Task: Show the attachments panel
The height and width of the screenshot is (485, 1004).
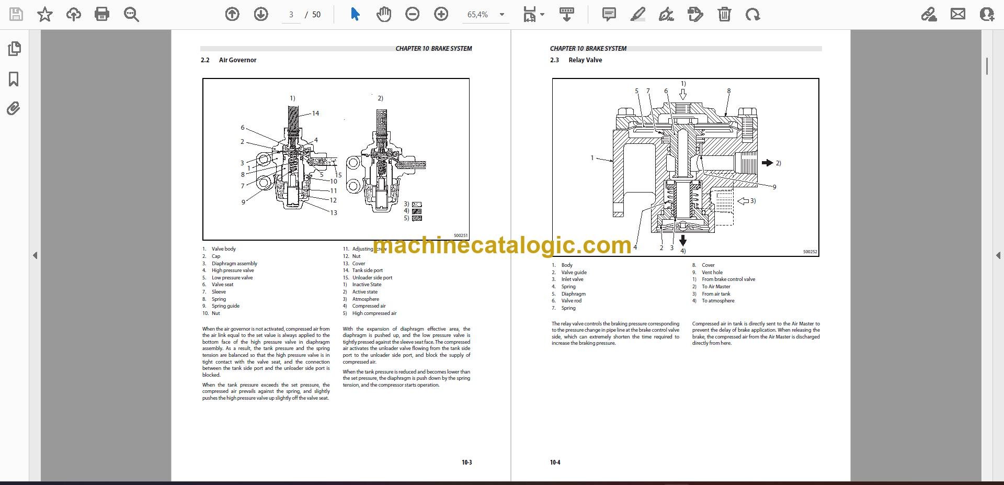Action: pos(14,109)
